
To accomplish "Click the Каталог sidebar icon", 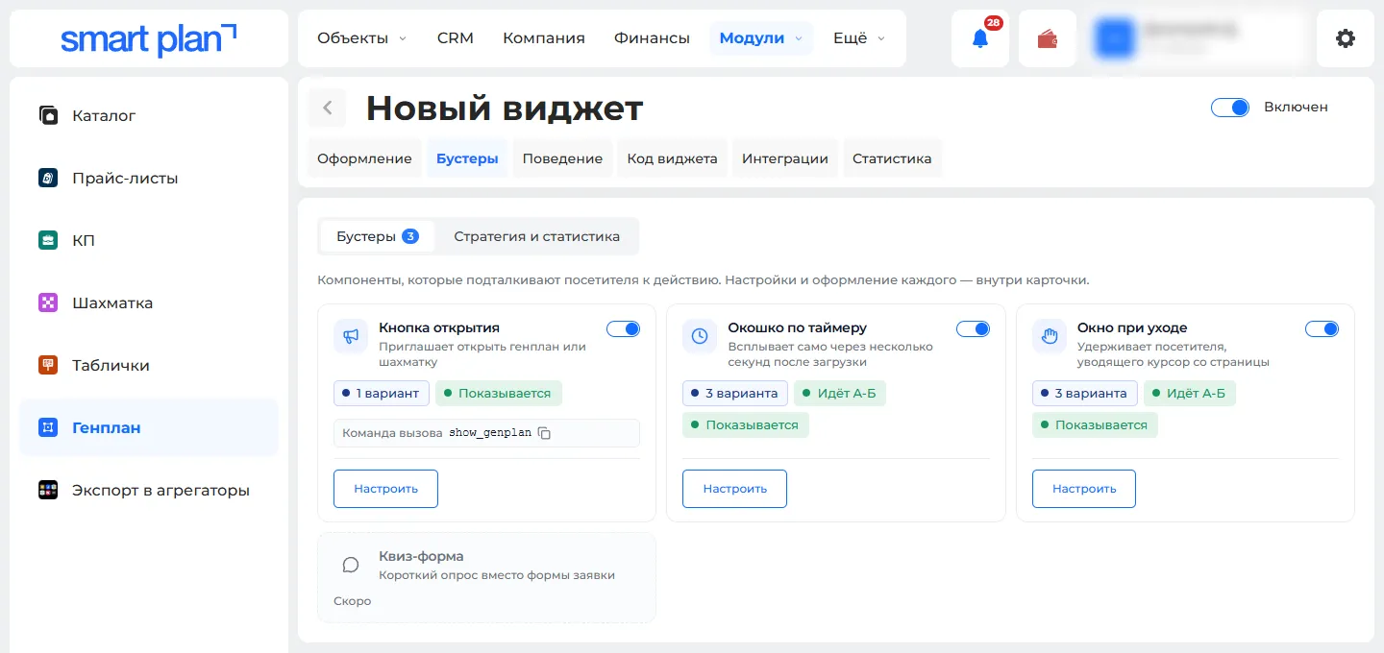I will pyautogui.click(x=48, y=115).
